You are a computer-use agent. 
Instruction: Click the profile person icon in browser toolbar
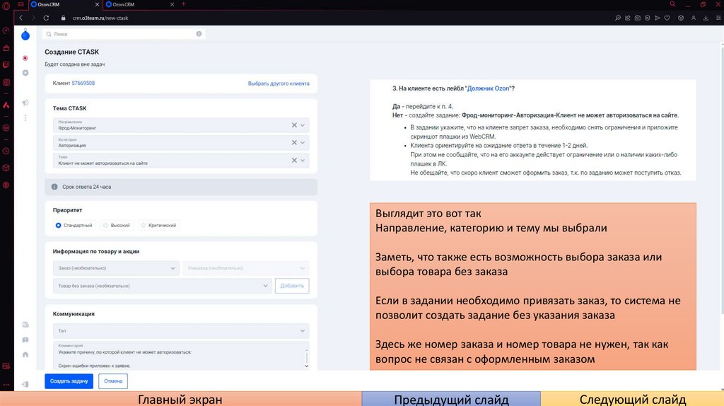pos(694,18)
